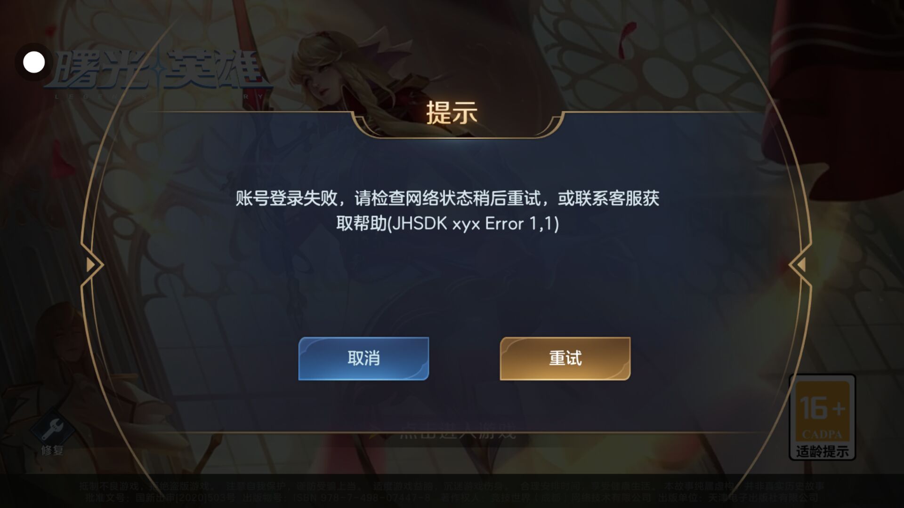Click the 修复 label below the wrench
The width and height of the screenshot is (904, 508).
click(x=52, y=450)
